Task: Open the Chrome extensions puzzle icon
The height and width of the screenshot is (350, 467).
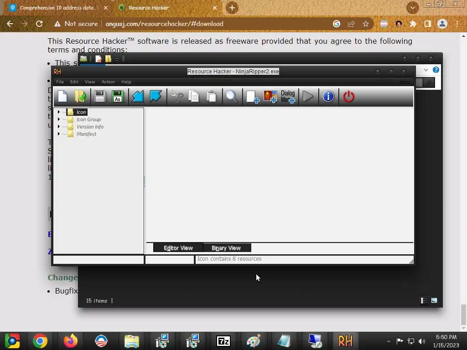Action: point(413,24)
